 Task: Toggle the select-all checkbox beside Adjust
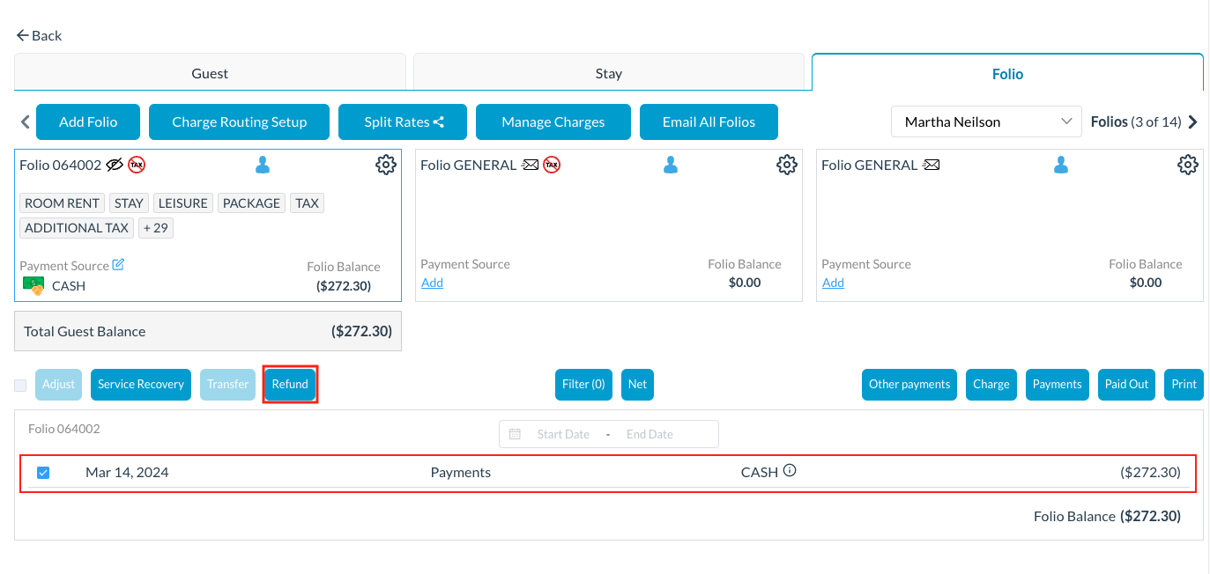(x=20, y=385)
